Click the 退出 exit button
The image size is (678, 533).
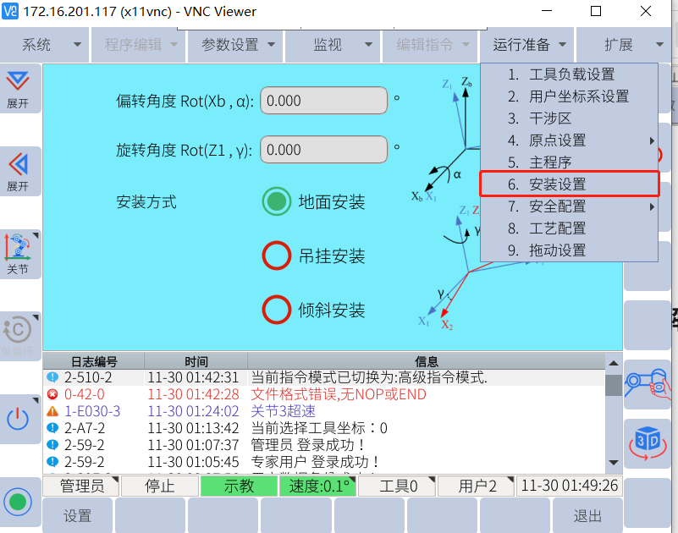click(x=587, y=515)
